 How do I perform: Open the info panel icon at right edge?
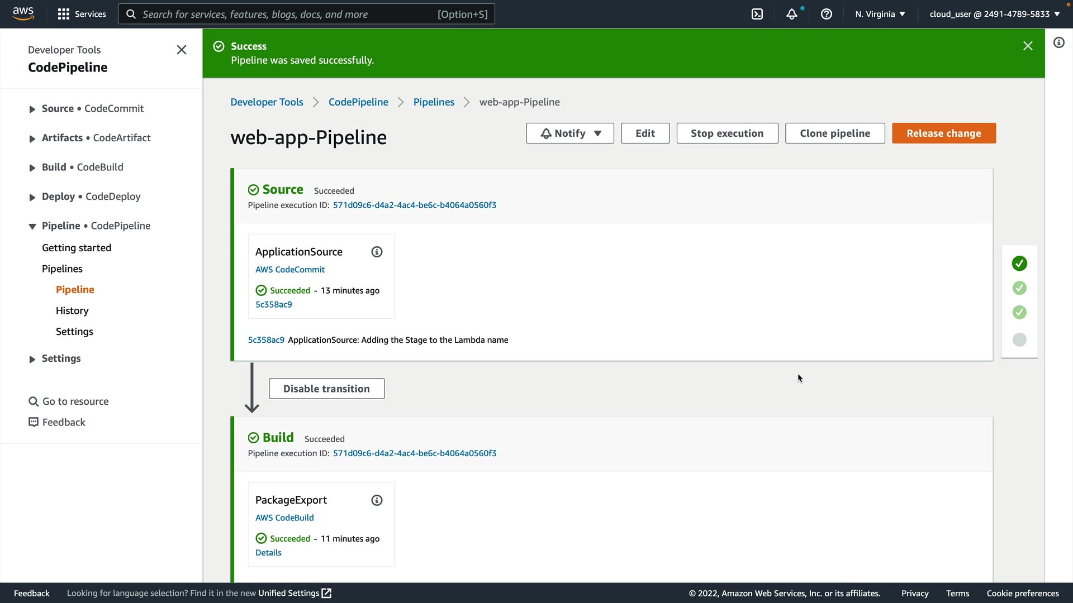(1059, 43)
